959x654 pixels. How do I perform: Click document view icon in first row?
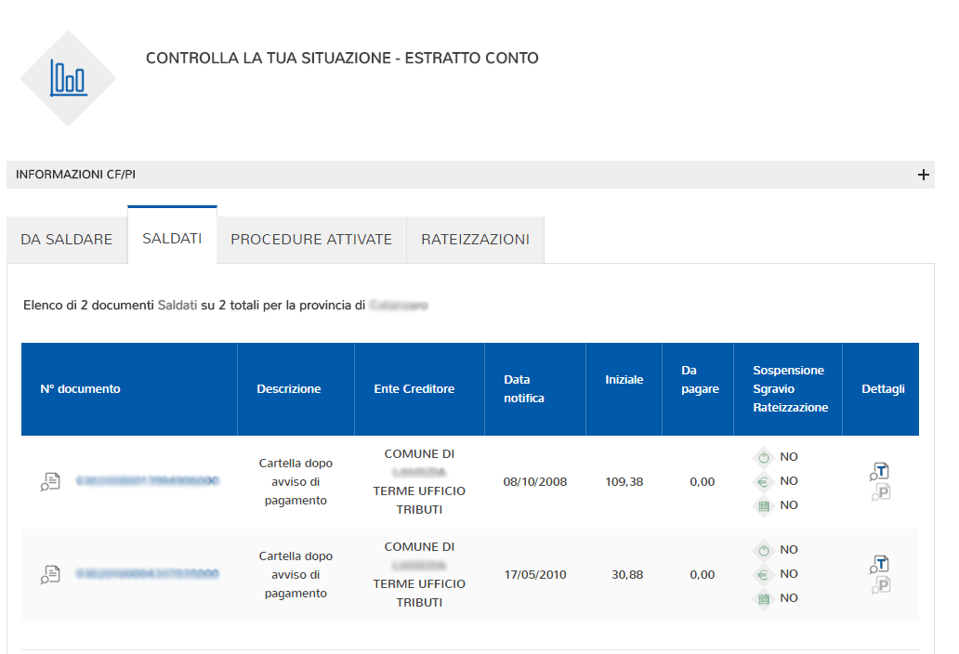click(50, 481)
